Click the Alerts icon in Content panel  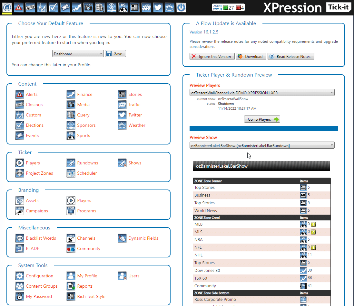pos(20,94)
